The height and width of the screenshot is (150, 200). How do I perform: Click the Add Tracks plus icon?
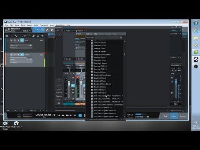42,36
